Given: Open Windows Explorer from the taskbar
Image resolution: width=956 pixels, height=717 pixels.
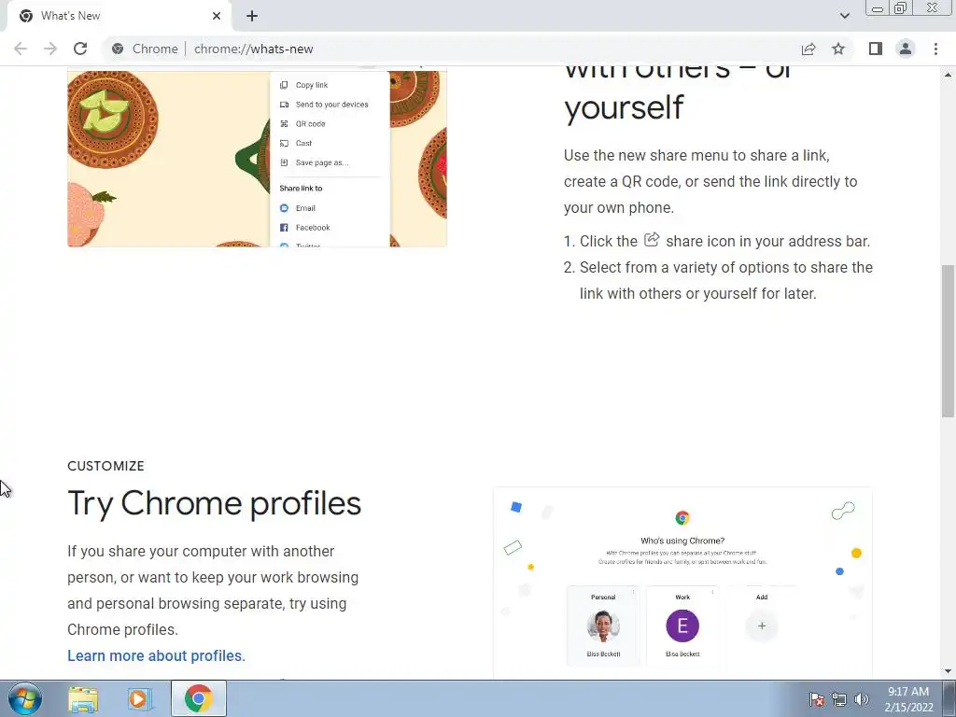Looking at the screenshot, I should tap(83, 699).
